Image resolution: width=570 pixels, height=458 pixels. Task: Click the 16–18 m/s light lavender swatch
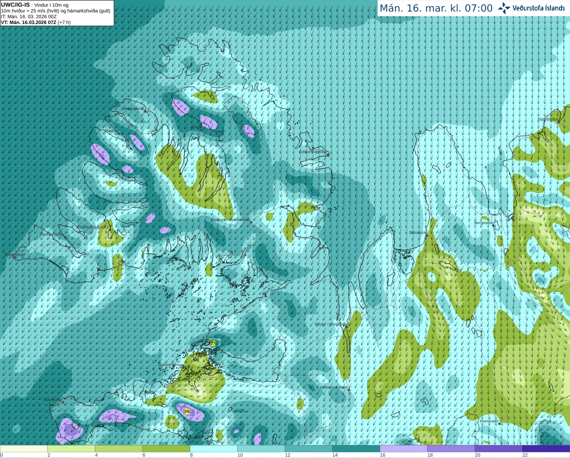tap(403, 449)
